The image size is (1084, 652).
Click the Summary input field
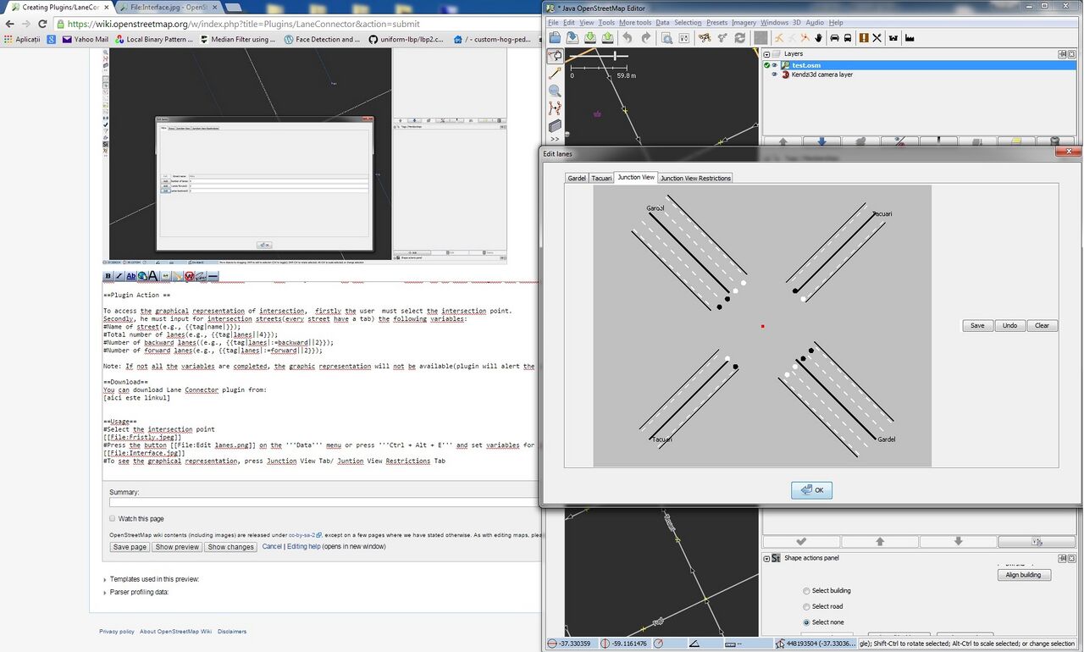324,502
